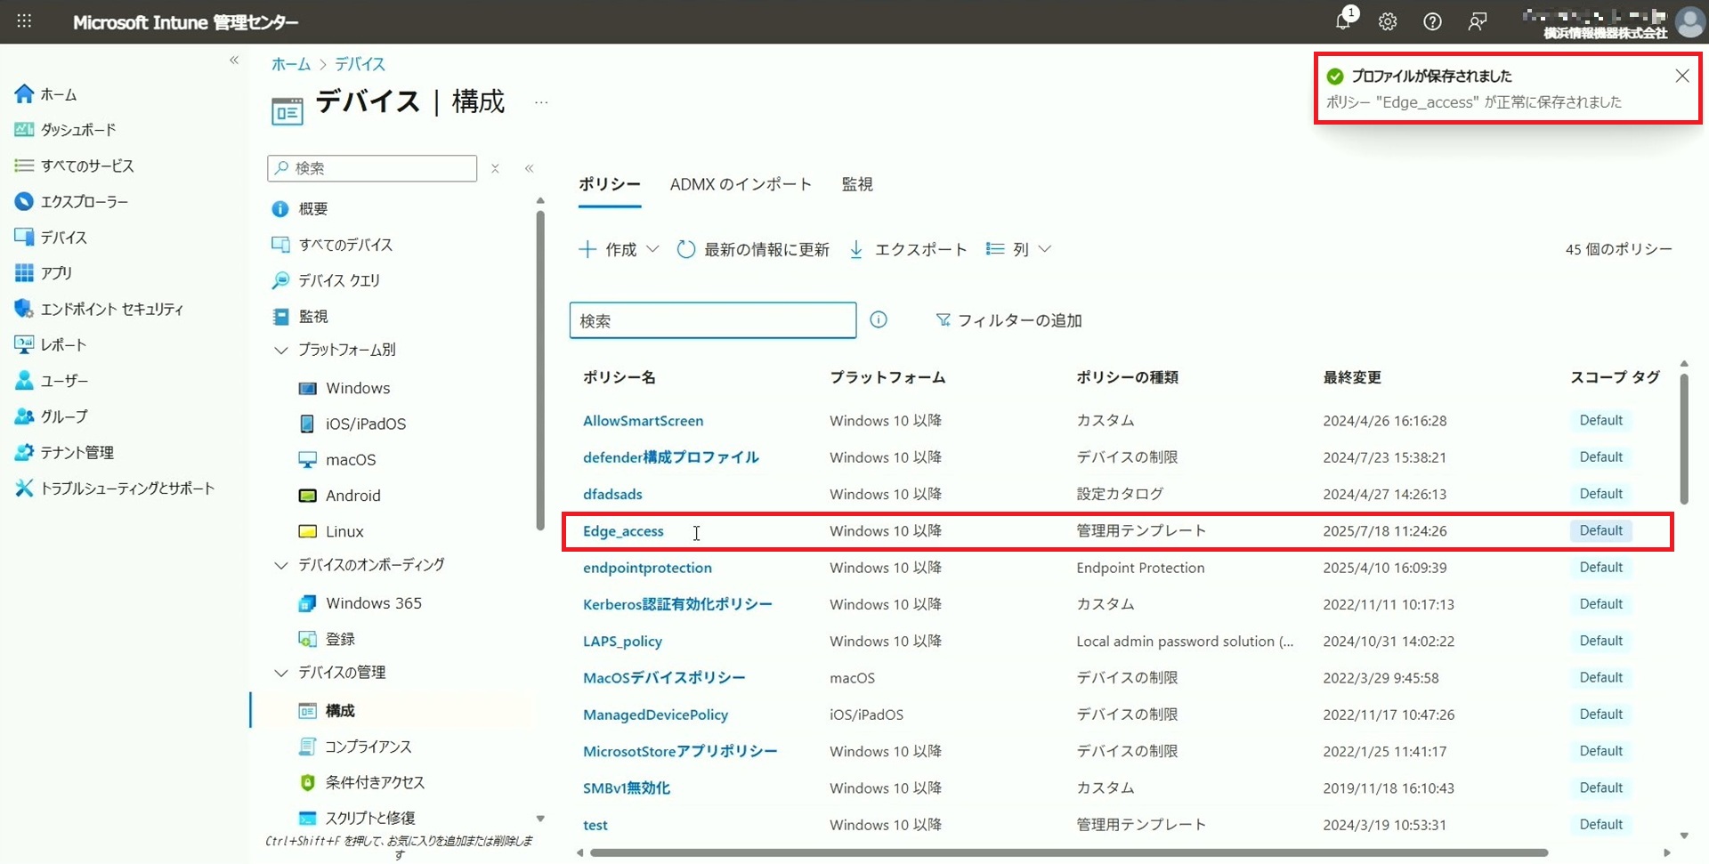Open settings gear in top bar
Screen dimensions: 1709x864
pos(1388,21)
